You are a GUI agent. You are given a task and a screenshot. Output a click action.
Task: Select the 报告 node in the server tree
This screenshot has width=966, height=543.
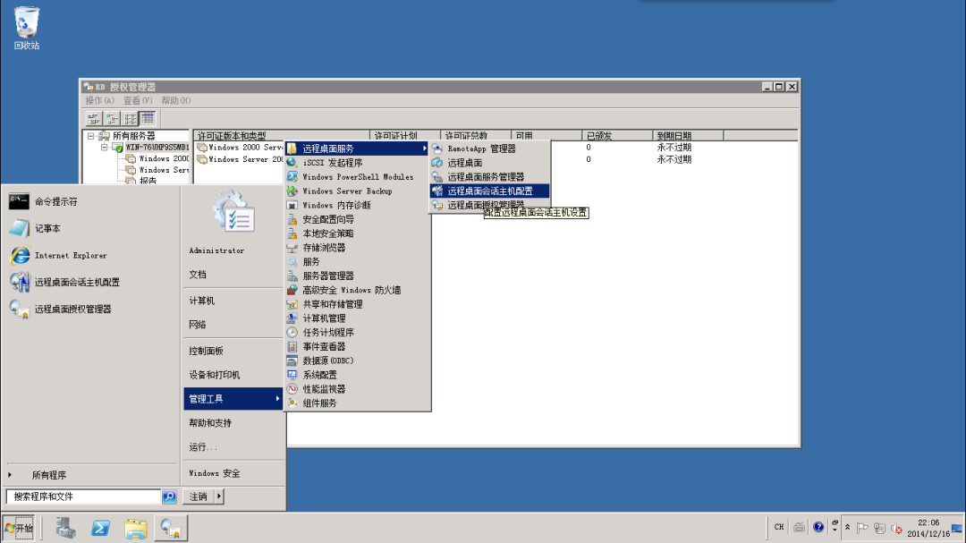[148, 181]
